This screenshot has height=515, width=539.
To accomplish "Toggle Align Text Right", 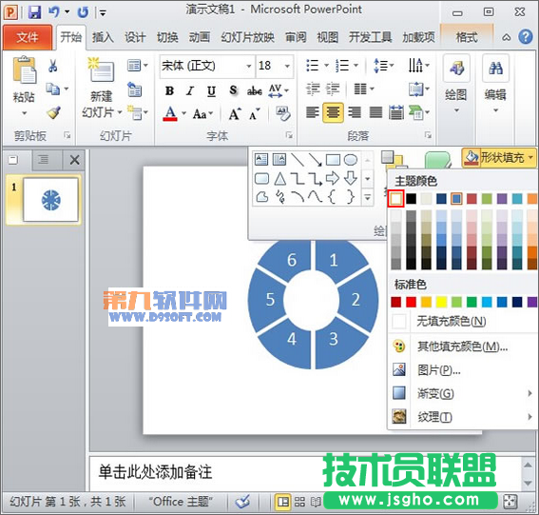I will (x=355, y=112).
